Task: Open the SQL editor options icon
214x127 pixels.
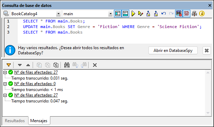Action: click(x=194, y=13)
